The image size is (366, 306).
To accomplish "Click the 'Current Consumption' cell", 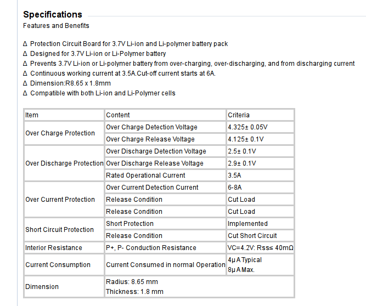I will pyautogui.click(x=64, y=265).
